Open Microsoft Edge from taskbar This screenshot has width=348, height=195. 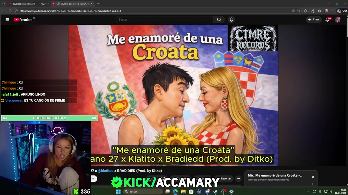click(x=175, y=191)
